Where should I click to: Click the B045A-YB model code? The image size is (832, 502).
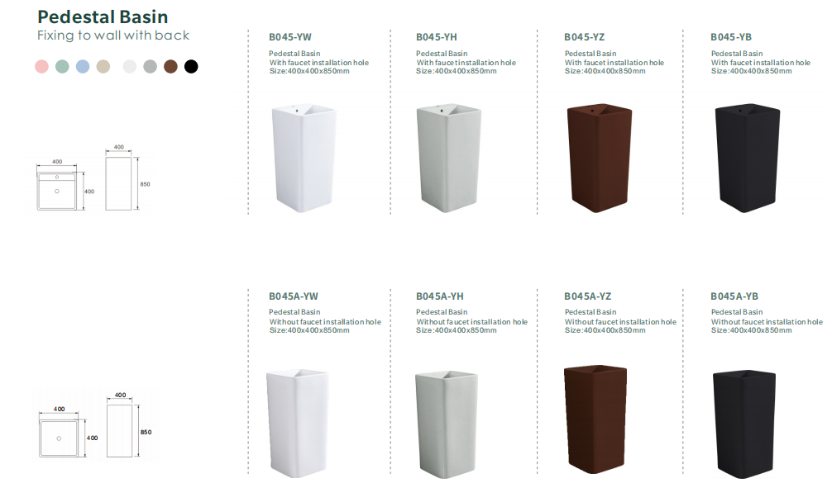(734, 296)
